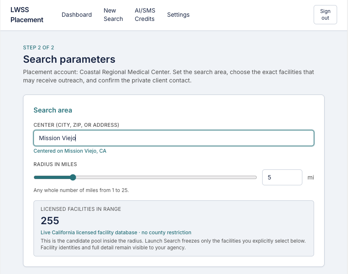
Task: Click the radius slider handle
Action: coord(73,177)
